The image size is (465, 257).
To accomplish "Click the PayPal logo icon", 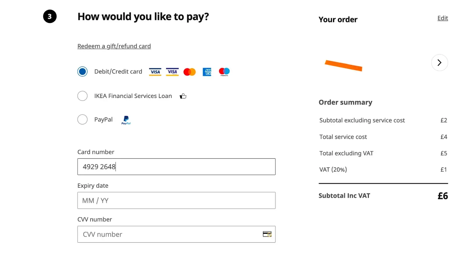I will click(126, 120).
